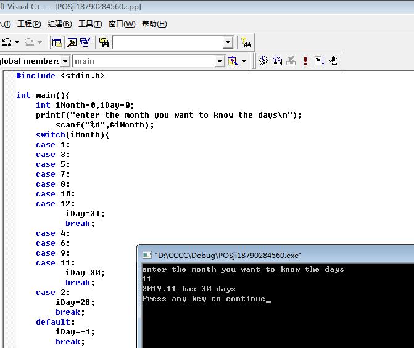Open the main function members dropdown
The height and width of the screenshot is (348, 414).
[x=220, y=62]
